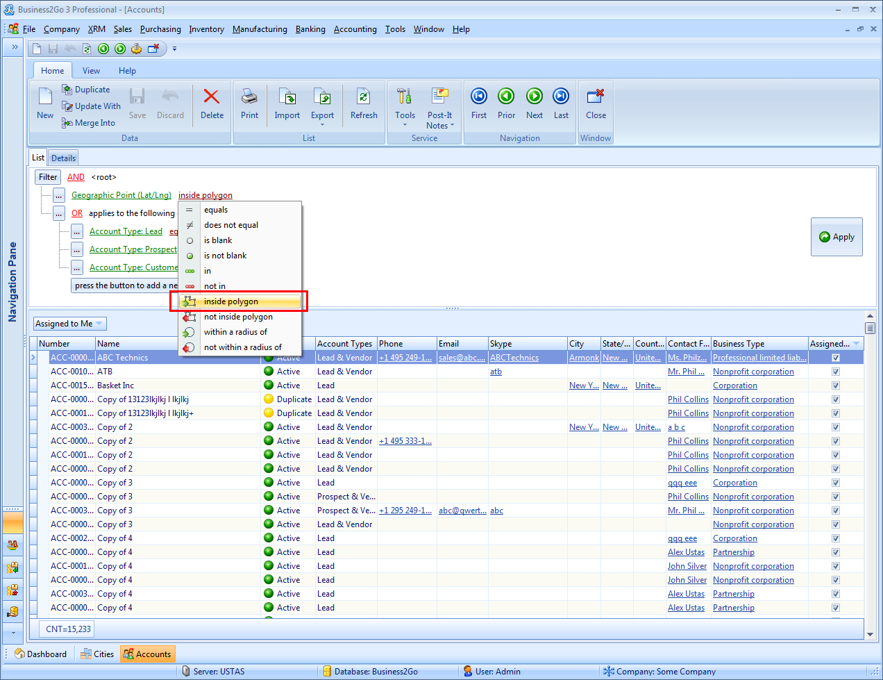The image size is (883, 680).
Task: Select 'within a radius of' option
Action: point(240,332)
